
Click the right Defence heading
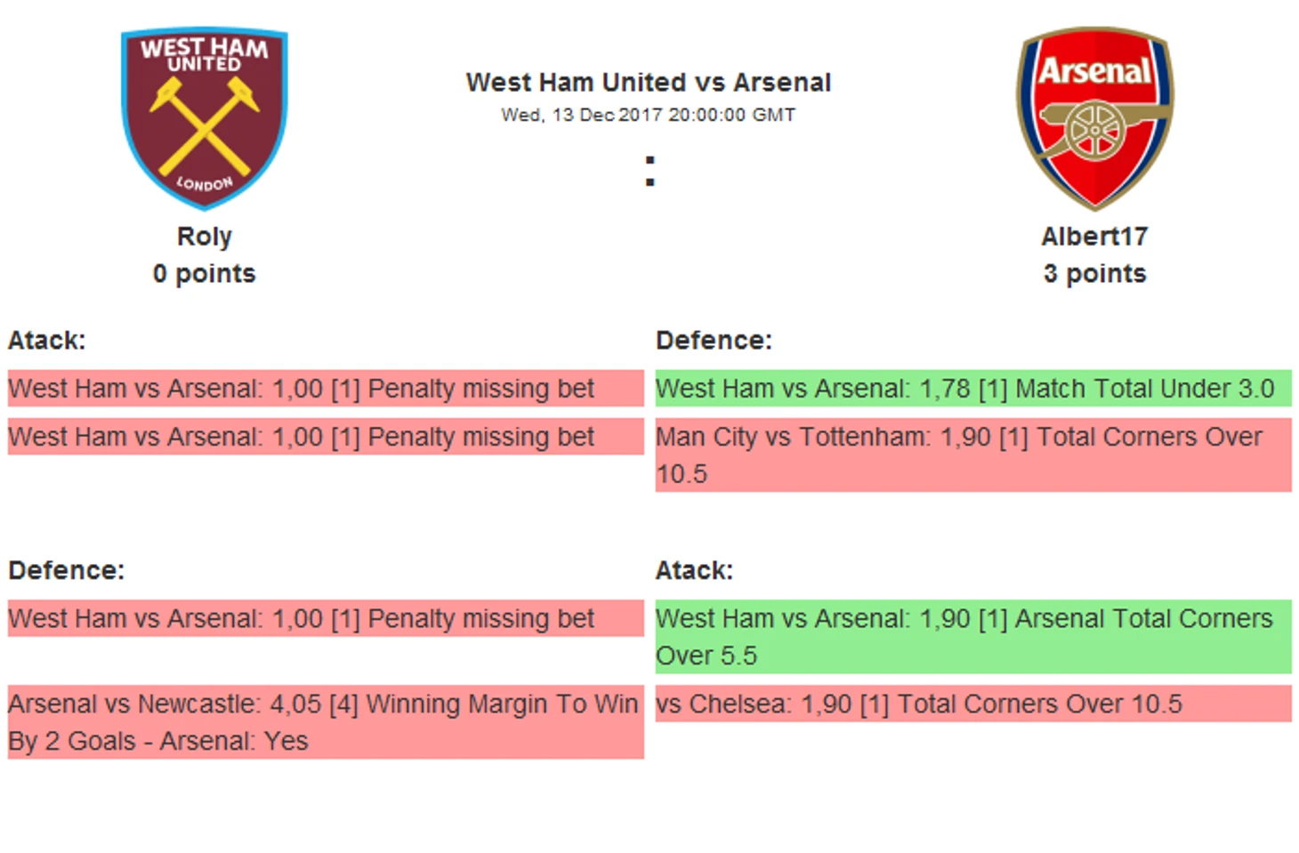[x=714, y=341]
